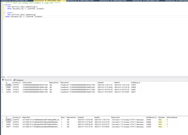Open the 100 % zoom dropdown
The image size is (188, 135).
pyautogui.click(x=7, y=77)
